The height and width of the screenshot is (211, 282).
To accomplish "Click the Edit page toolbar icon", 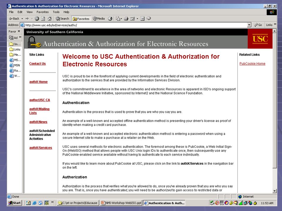I will [x=132, y=18].
